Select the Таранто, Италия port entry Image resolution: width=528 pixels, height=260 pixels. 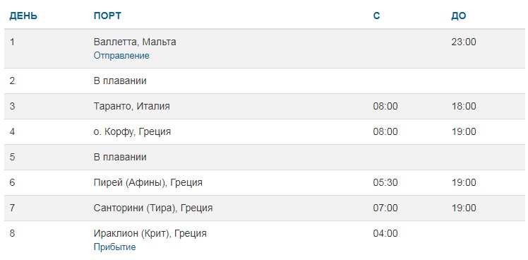pyautogui.click(x=132, y=106)
